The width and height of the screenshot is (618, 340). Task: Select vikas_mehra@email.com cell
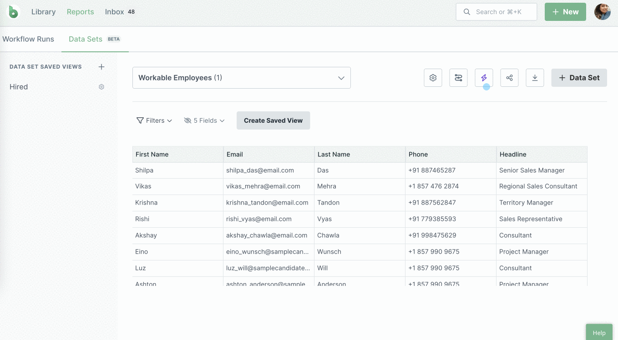(x=269, y=186)
